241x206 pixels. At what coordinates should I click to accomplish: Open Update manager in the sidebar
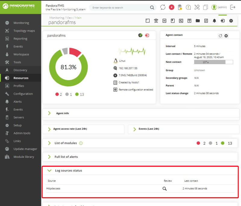click(20, 149)
